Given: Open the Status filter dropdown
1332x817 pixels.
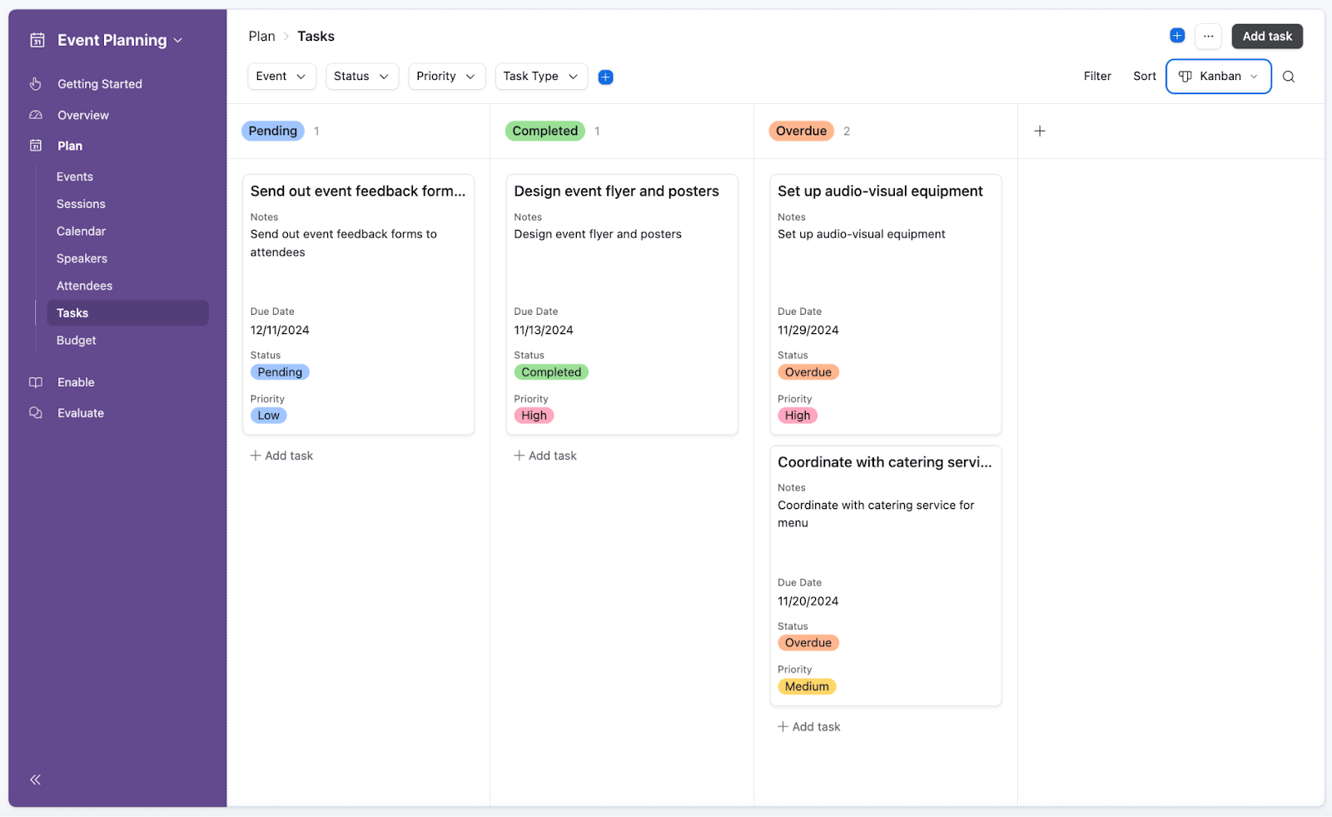Looking at the screenshot, I should [x=361, y=76].
